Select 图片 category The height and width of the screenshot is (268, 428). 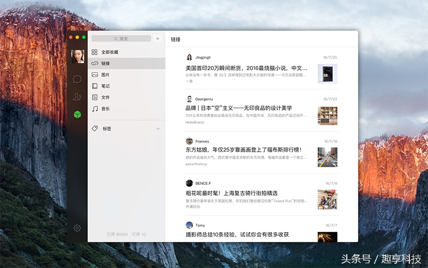click(x=127, y=75)
